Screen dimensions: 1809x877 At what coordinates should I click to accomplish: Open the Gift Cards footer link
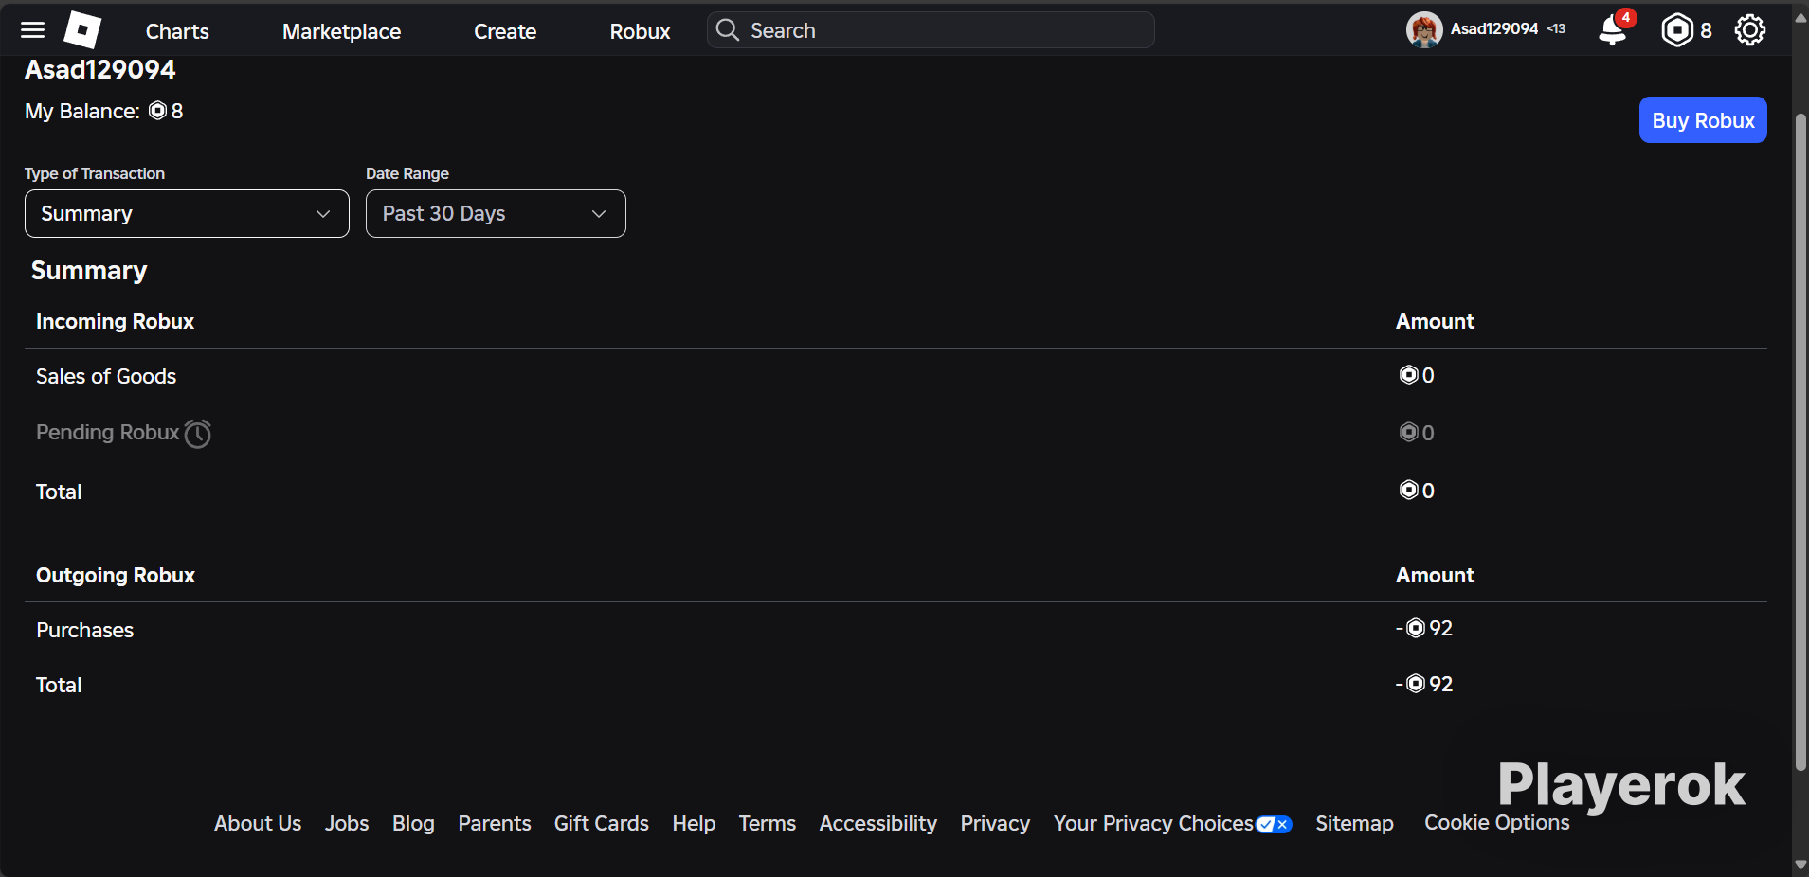click(602, 824)
